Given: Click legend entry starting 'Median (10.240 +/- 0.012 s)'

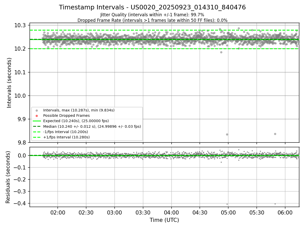Looking at the screenshot, I should (92, 126).
